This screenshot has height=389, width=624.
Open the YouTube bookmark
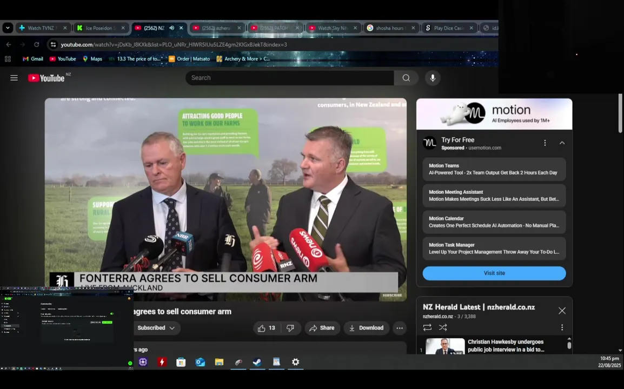click(x=63, y=59)
